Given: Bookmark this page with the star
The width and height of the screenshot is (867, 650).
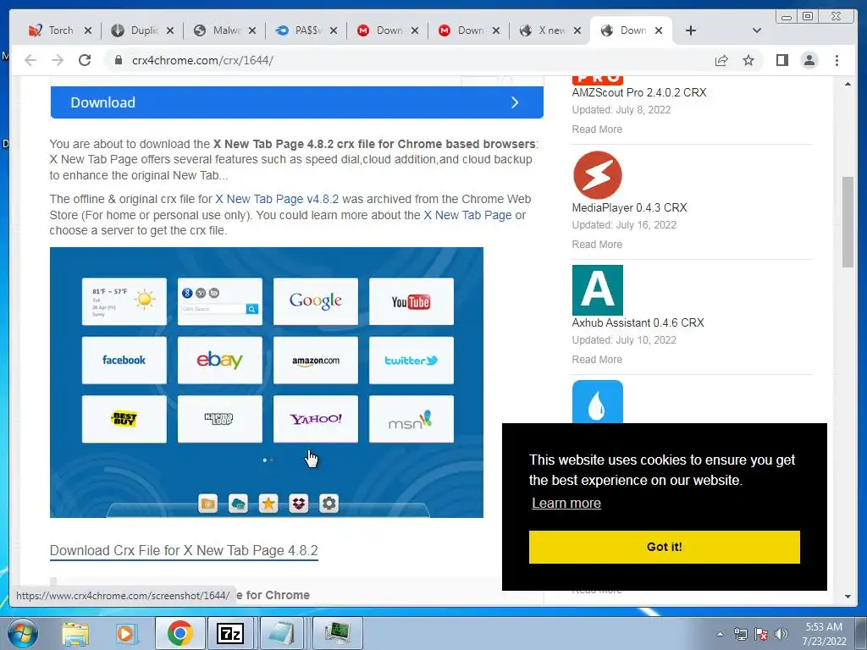Looking at the screenshot, I should (x=748, y=60).
